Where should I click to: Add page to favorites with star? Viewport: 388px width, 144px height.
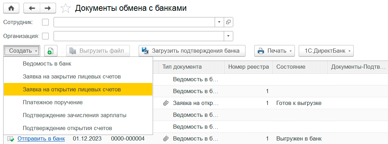click(65, 8)
